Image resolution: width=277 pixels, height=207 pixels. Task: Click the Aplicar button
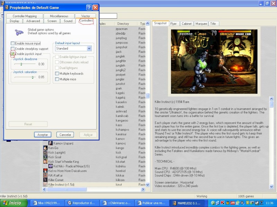(88, 135)
